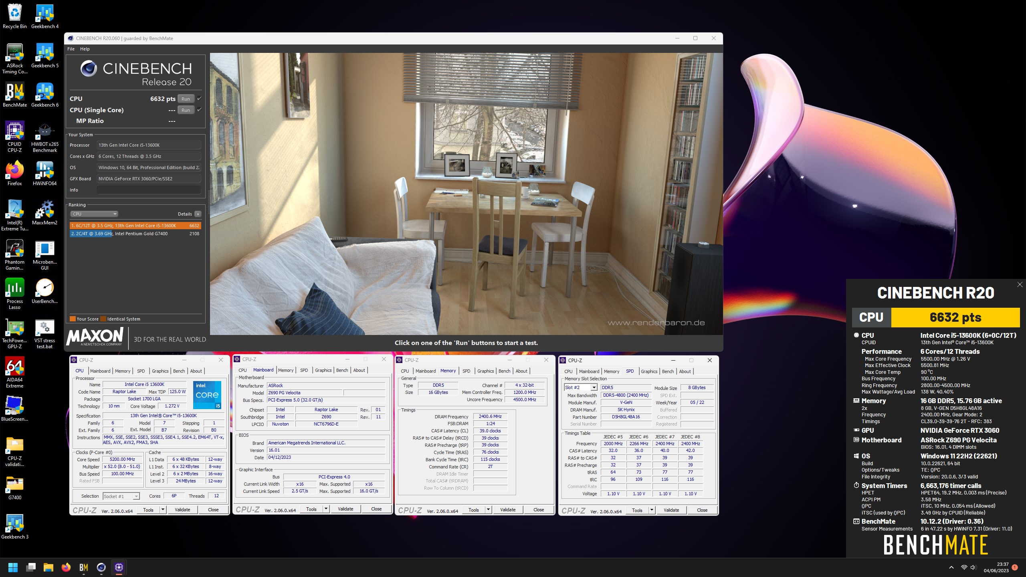Open the TechPowerUp GPU-Z desktop icon
Viewport: 1026px width, 577px height.
tap(15, 333)
